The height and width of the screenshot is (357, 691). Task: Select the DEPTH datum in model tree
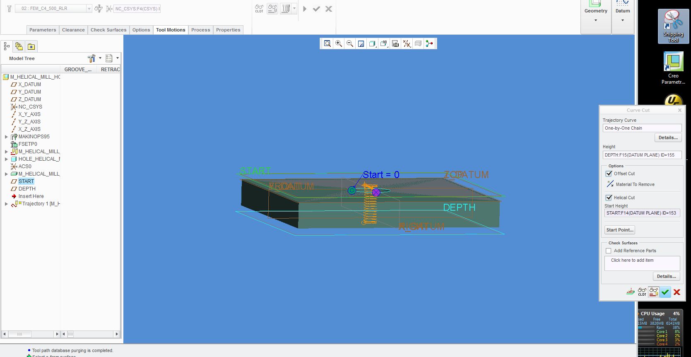pos(27,188)
